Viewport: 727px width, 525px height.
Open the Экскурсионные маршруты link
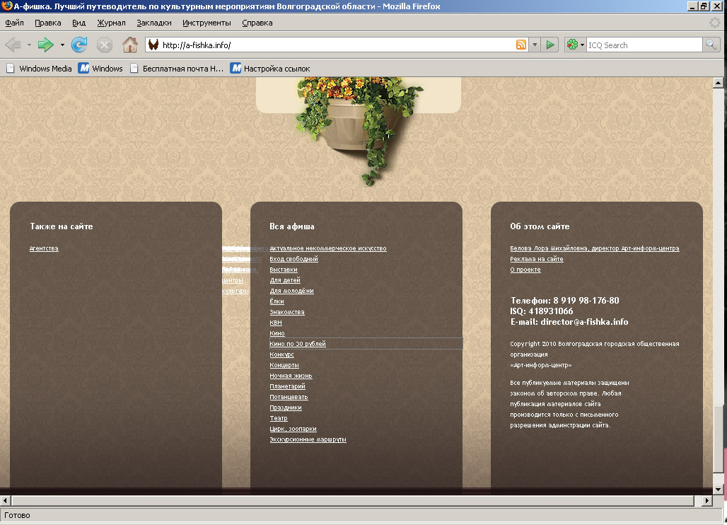(308, 439)
